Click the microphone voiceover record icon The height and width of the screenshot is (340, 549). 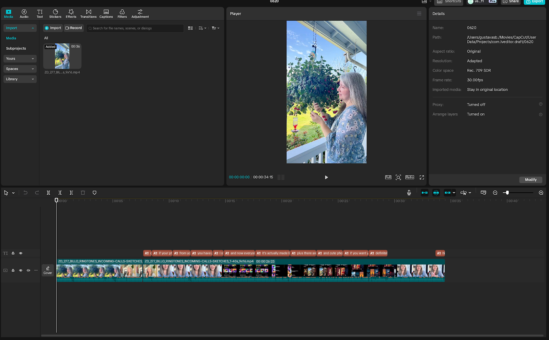409,193
